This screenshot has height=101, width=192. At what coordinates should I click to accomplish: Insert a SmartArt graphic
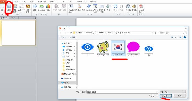(x=41, y=8)
